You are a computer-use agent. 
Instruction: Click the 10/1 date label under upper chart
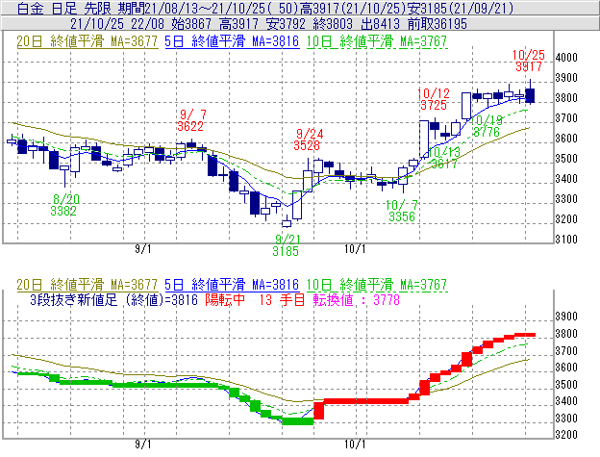pos(355,249)
